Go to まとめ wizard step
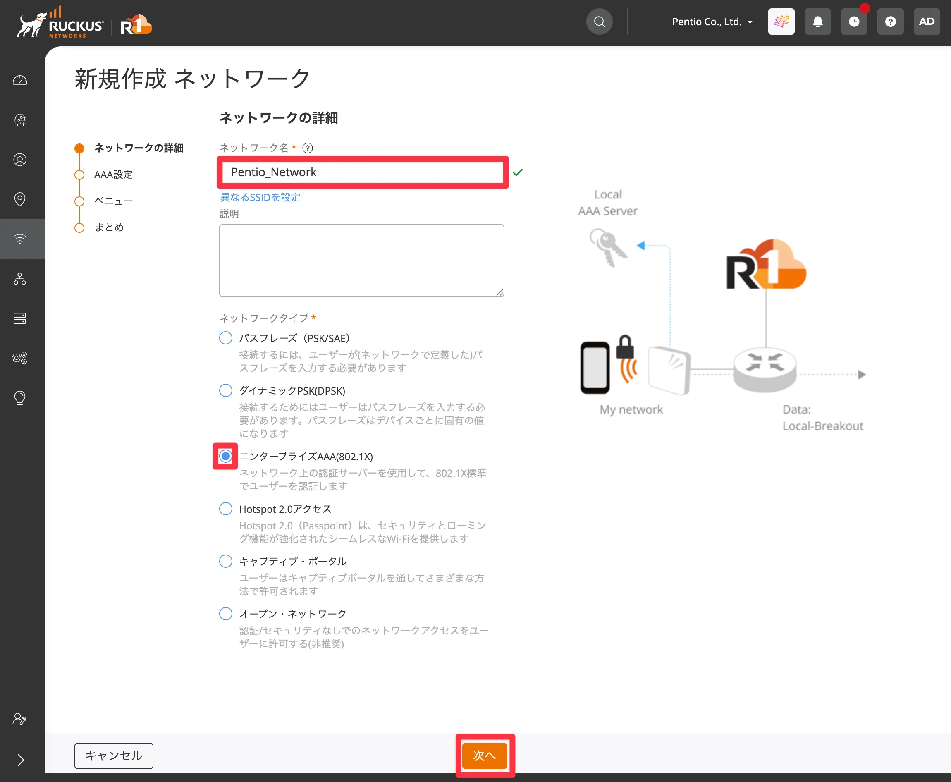The height and width of the screenshot is (782, 951). (109, 227)
